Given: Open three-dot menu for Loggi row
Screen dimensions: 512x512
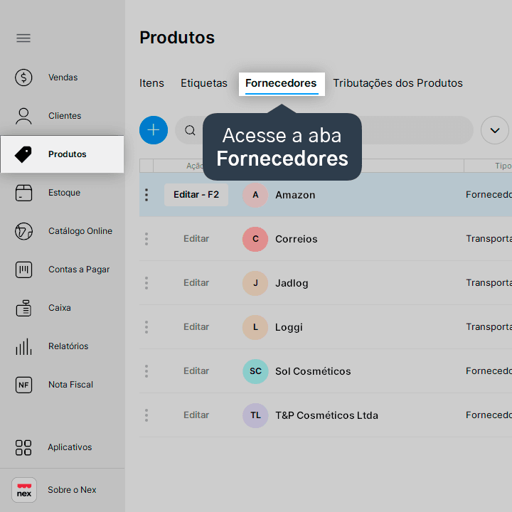Looking at the screenshot, I should (x=146, y=327).
